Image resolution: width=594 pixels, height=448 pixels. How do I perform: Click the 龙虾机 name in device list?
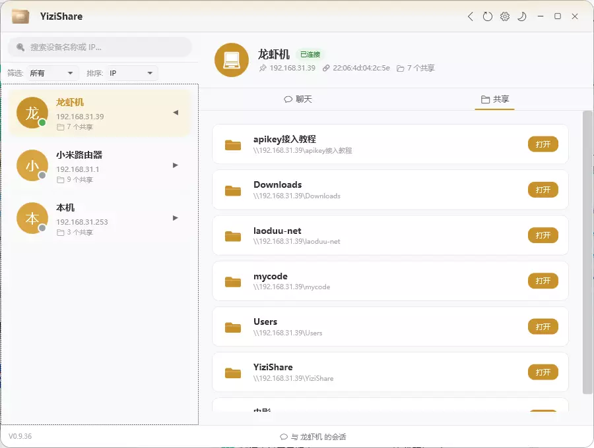coord(70,103)
